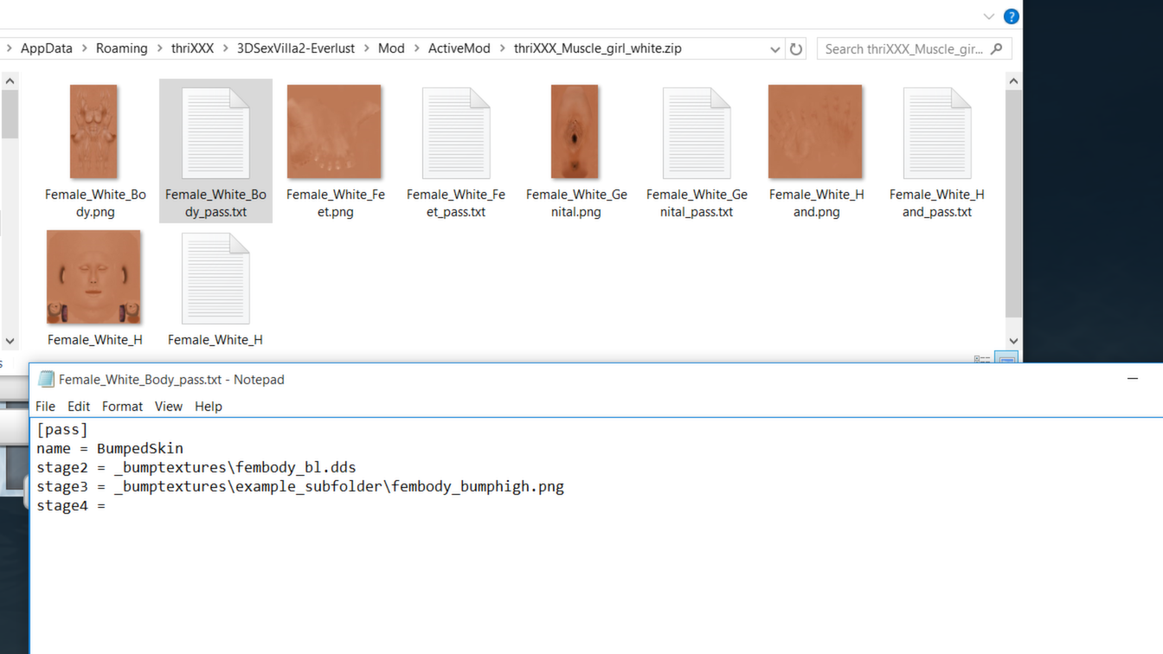Select the Female_White_Feet_pass.txt document icon
Image resolution: width=1163 pixels, height=654 pixels.
point(456,132)
